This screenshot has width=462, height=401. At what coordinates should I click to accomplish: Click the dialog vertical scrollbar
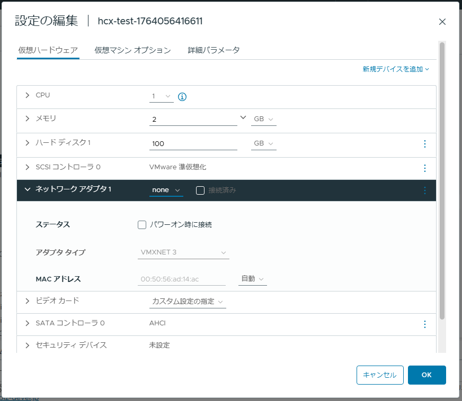[x=442, y=180]
